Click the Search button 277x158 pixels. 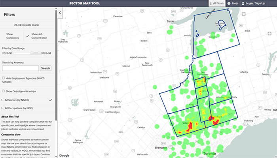pyautogui.click(x=46, y=68)
